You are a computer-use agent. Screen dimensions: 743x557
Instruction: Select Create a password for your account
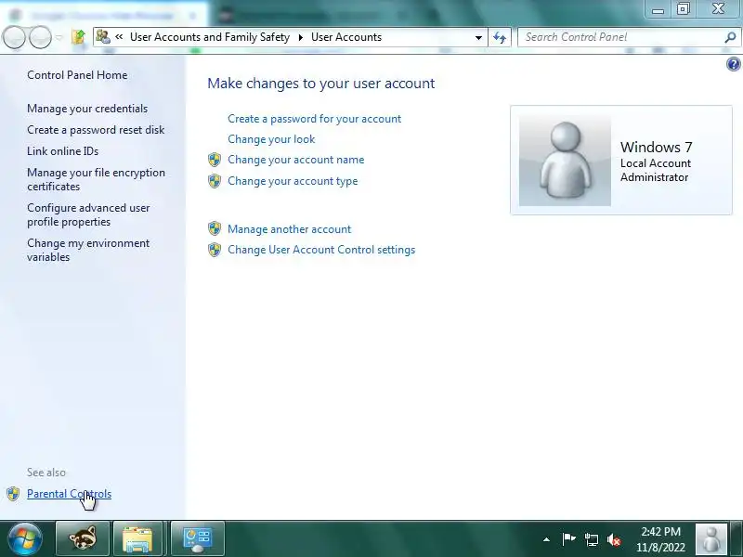[314, 119]
